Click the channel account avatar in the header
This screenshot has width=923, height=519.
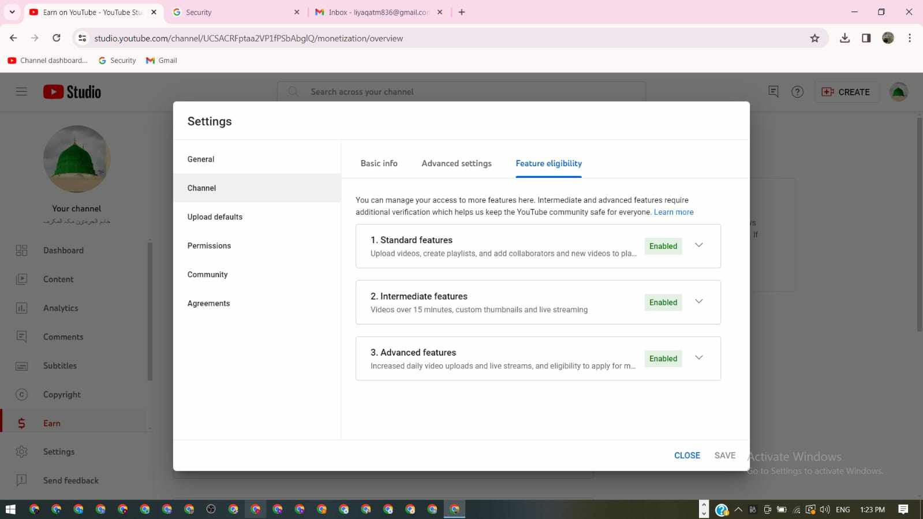pyautogui.click(x=898, y=92)
